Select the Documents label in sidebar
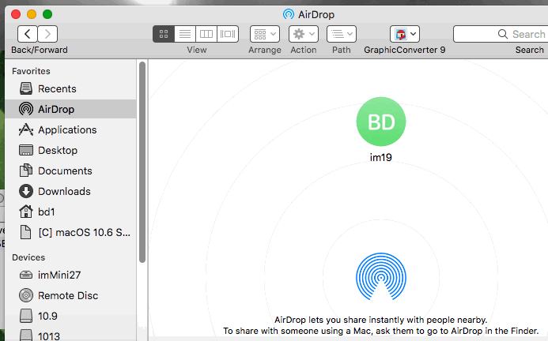The image size is (548, 341). pyautogui.click(x=65, y=171)
